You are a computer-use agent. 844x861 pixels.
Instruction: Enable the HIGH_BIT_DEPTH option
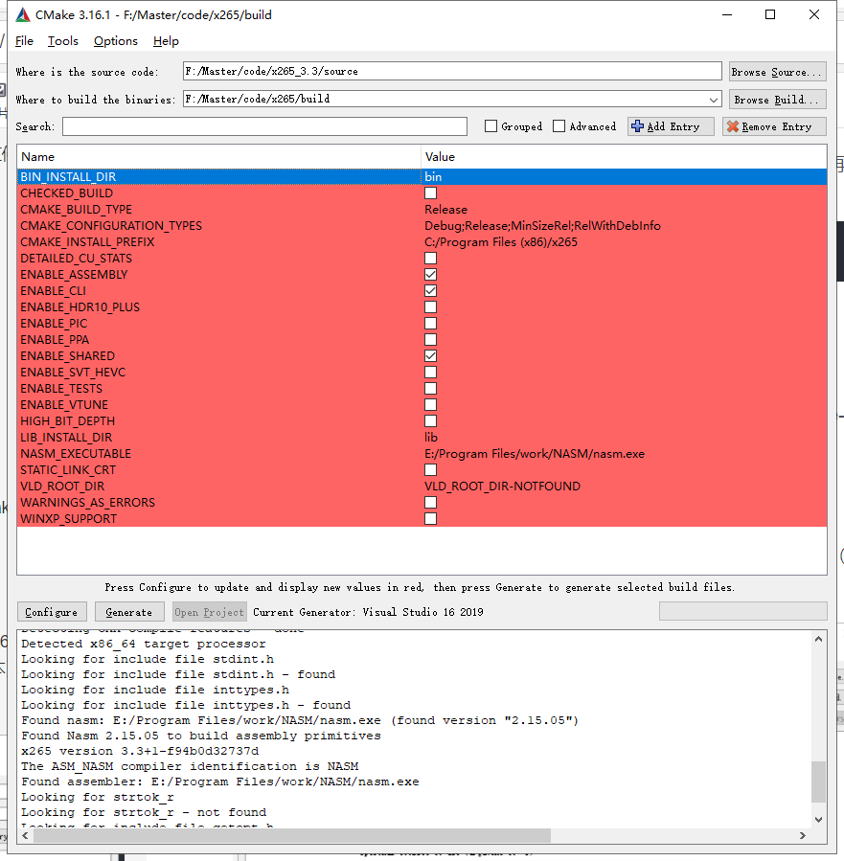click(x=430, y=420)
